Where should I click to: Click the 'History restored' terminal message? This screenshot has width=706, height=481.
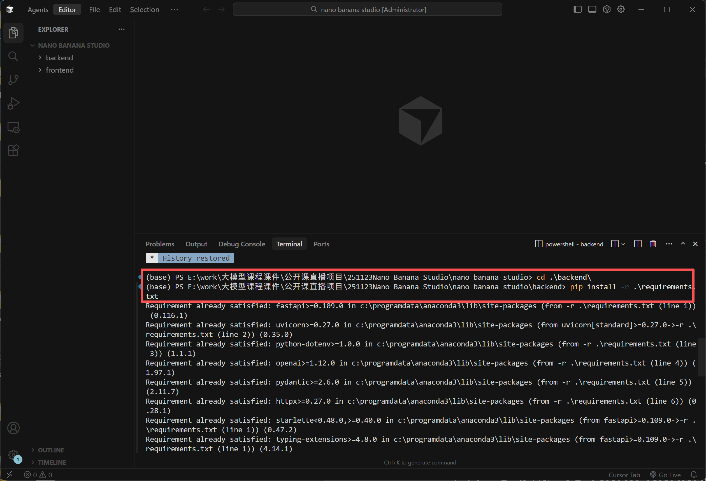point(196,258)
